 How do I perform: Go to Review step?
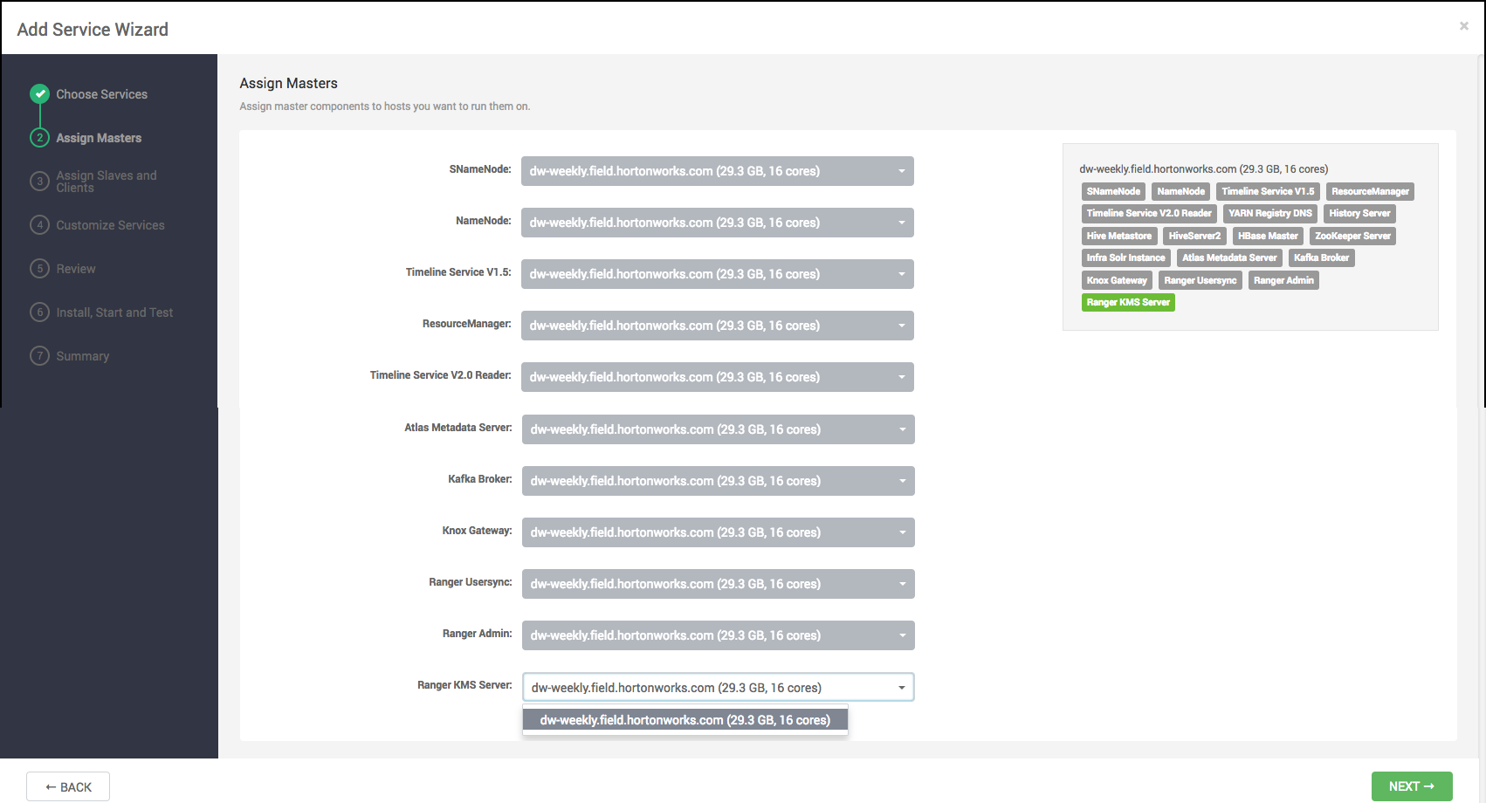(76, 269)
